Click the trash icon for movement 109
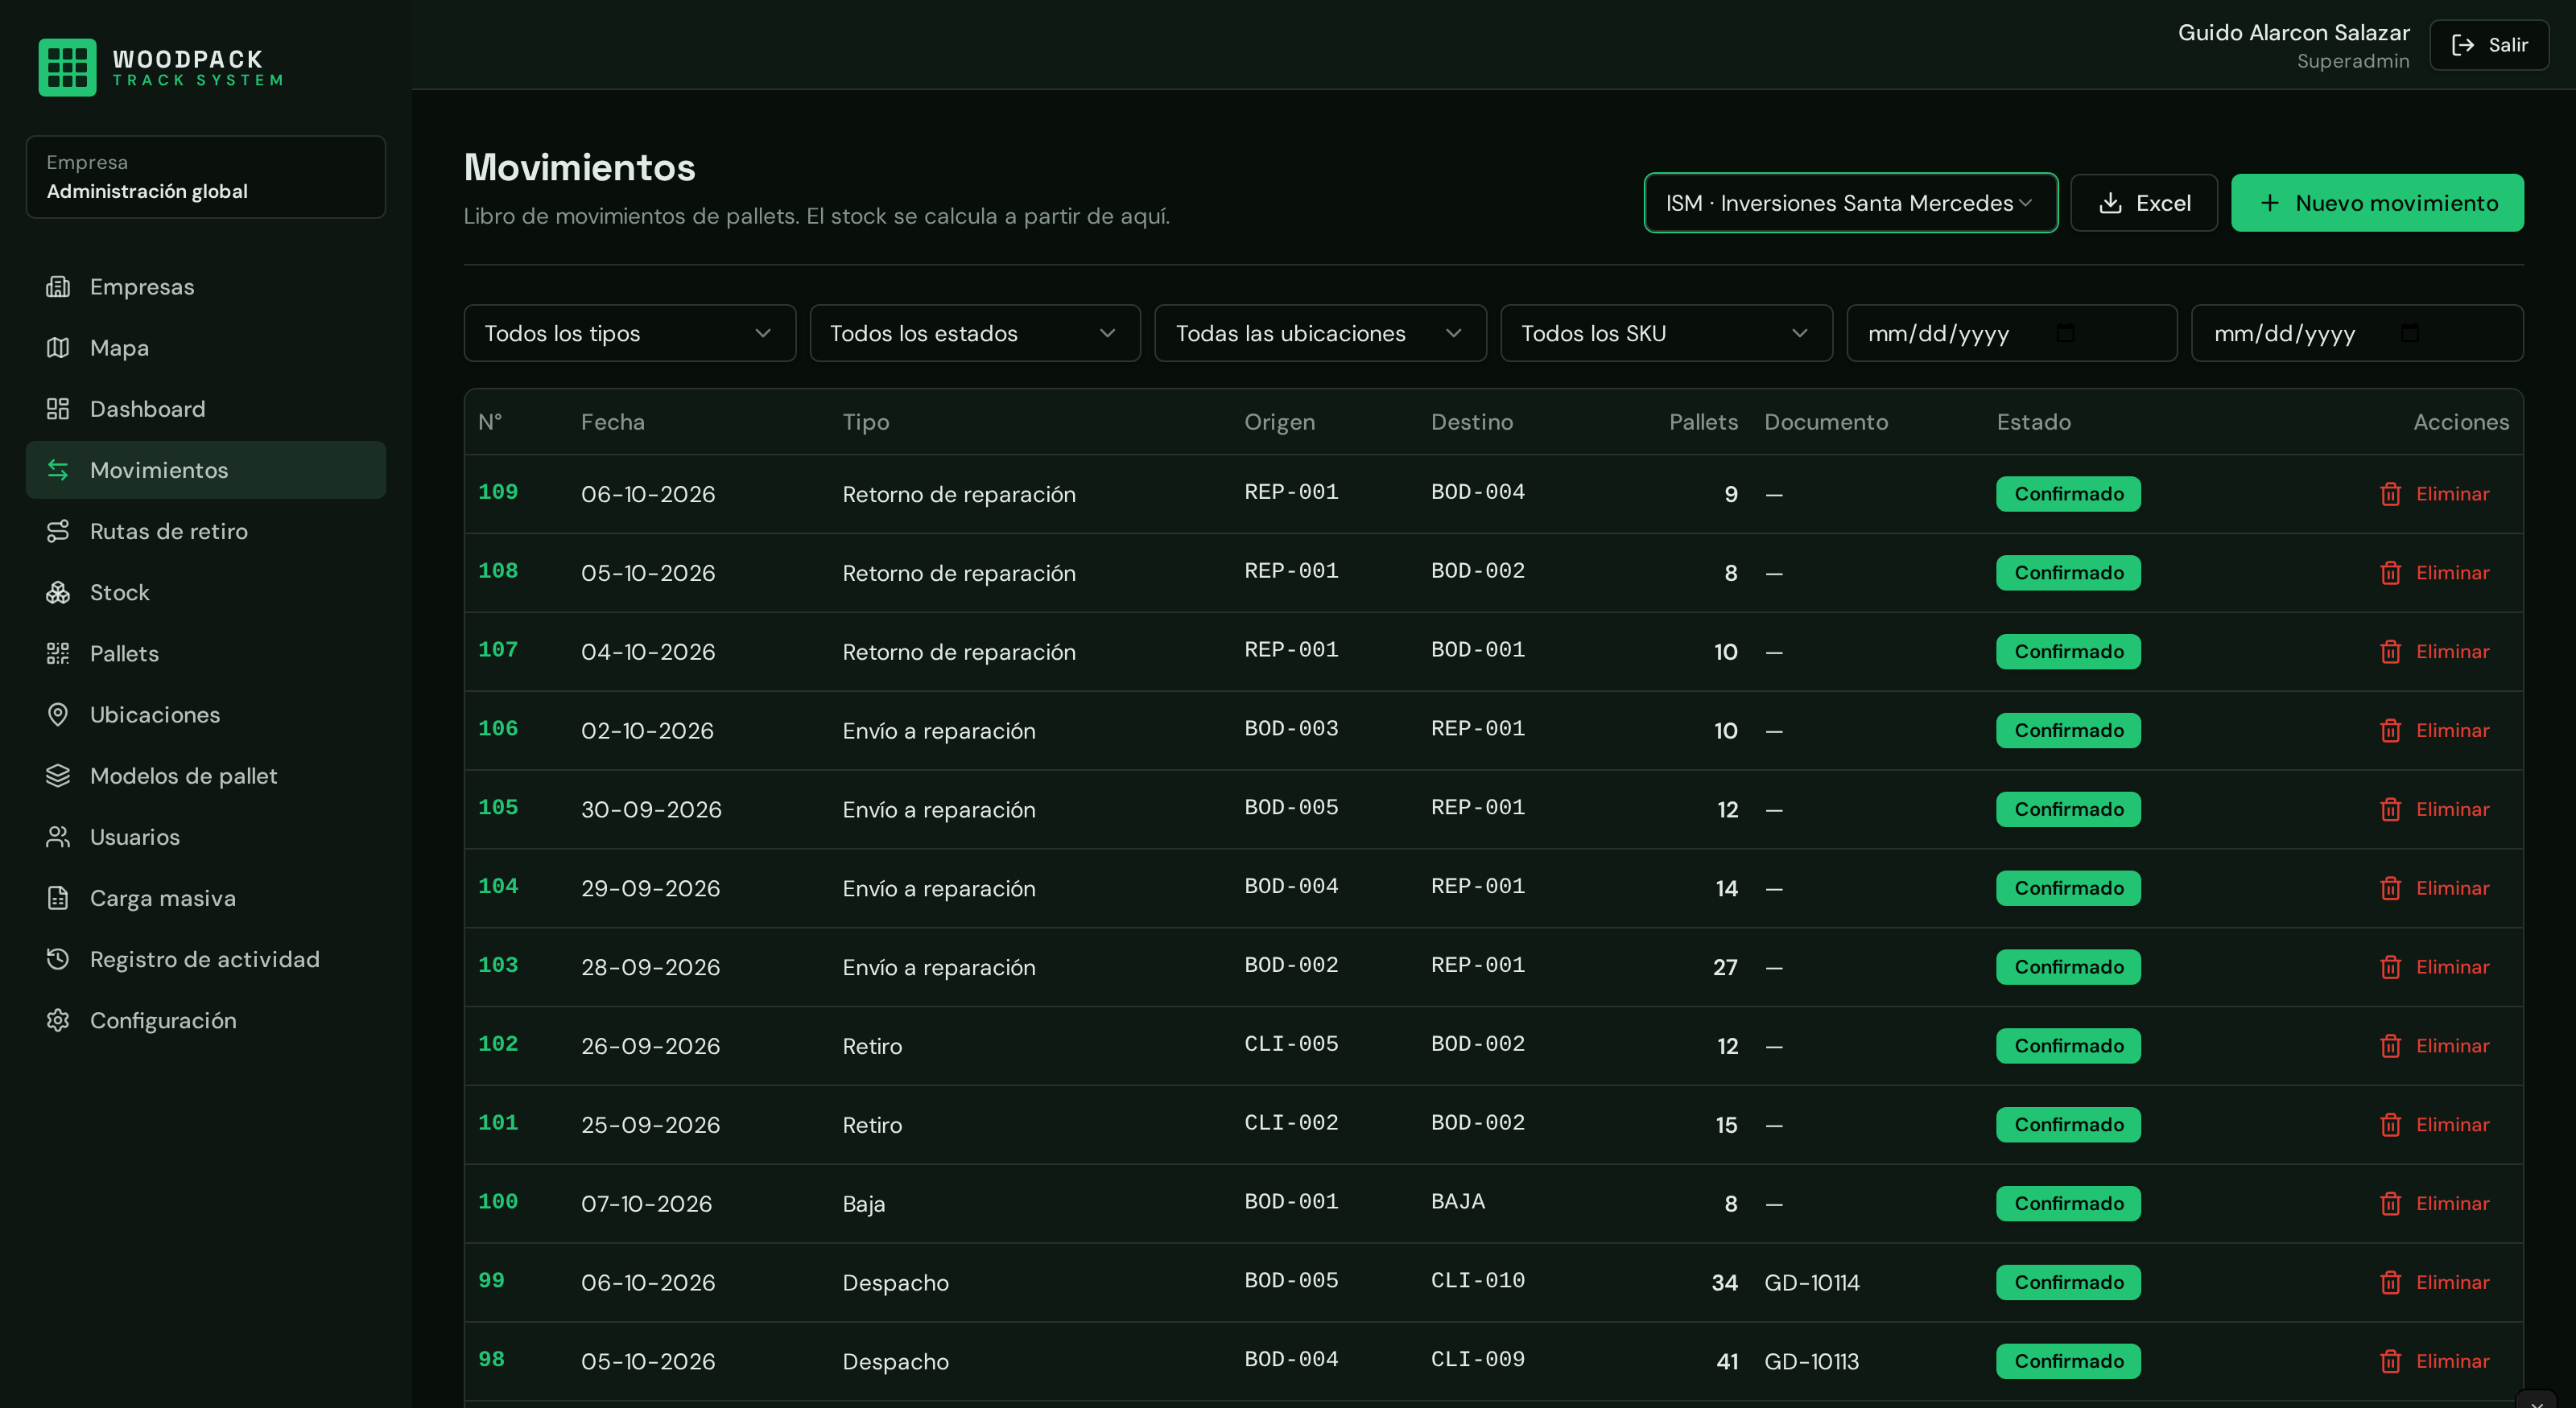Image resolution: width=2576 pixels, height=1408 pixels. coord(2390,494)
